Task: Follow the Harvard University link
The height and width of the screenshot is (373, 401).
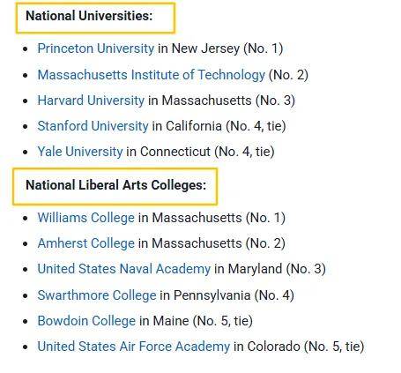Action: [91, 101]
